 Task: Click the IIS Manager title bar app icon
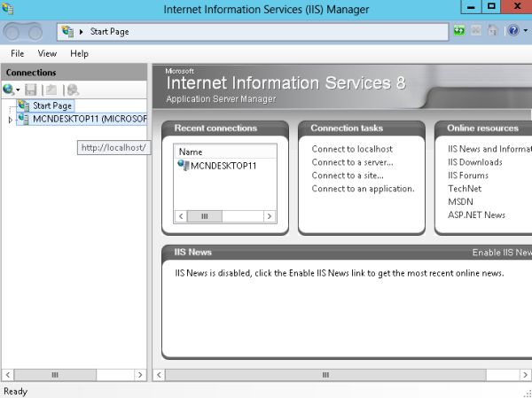7,9
